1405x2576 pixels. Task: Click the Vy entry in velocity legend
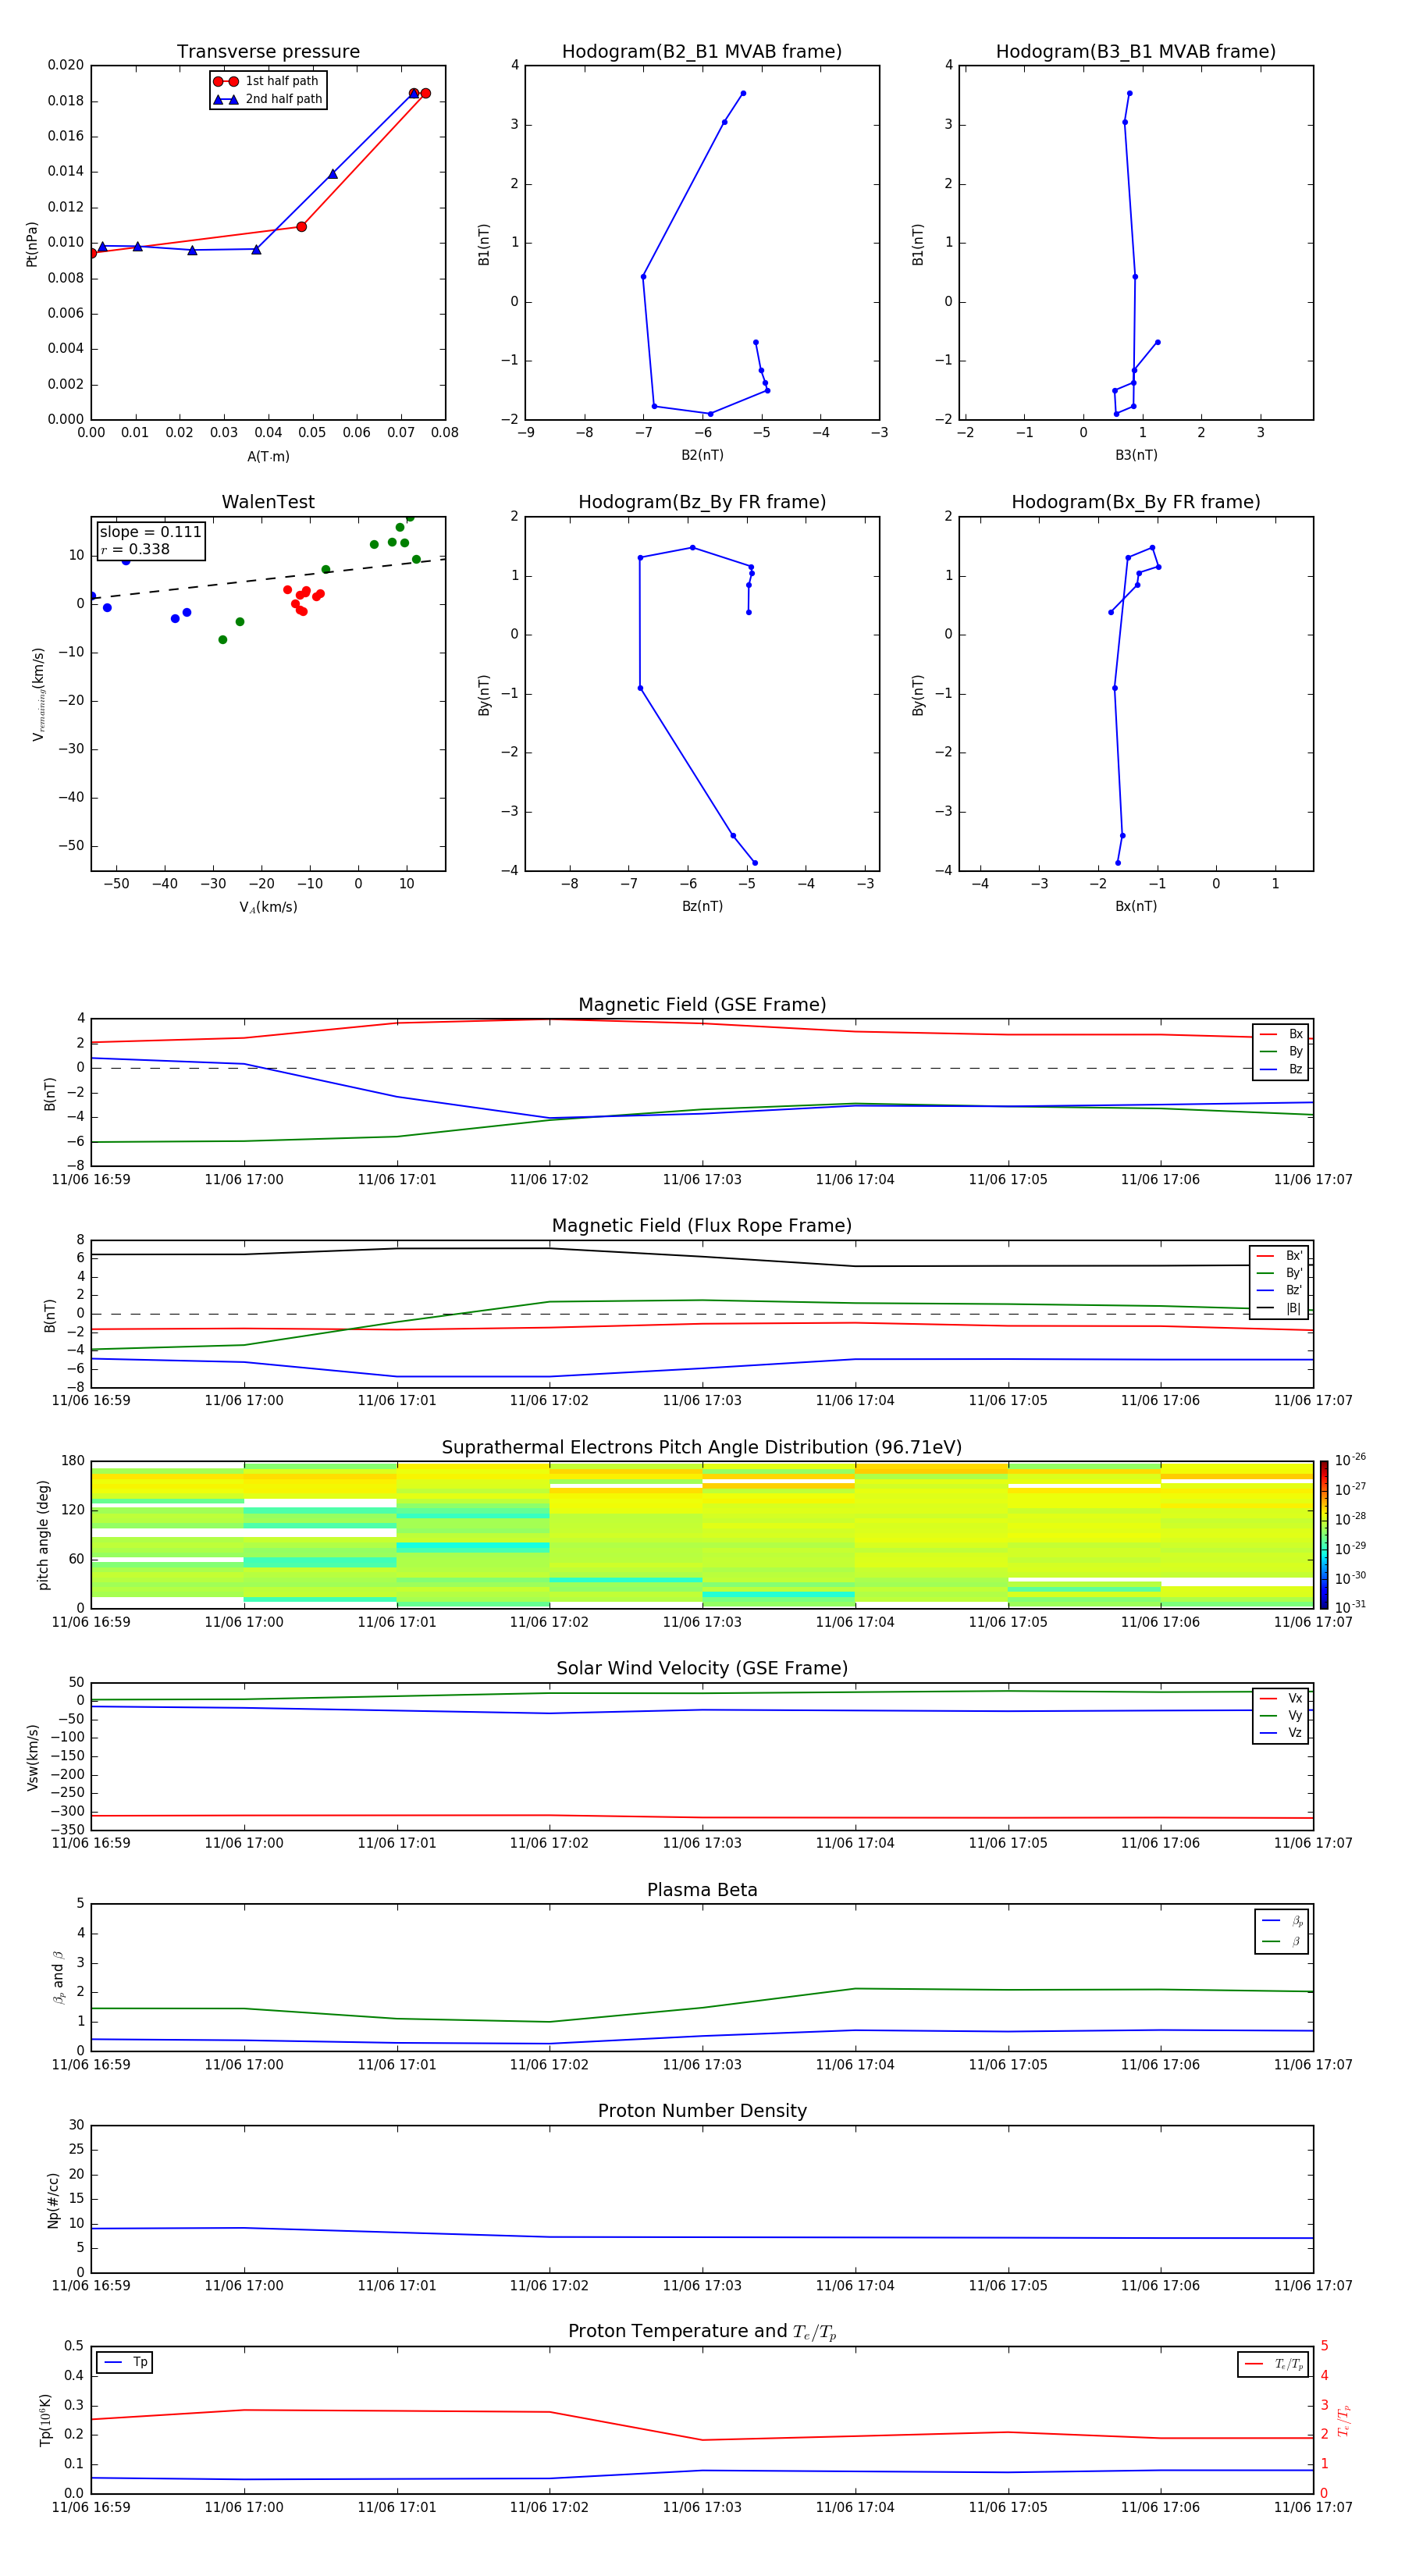(x=1281, y=1716)
